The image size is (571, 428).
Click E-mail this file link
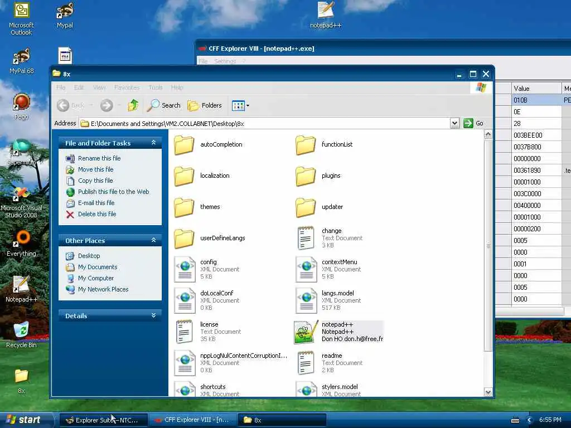96,203
